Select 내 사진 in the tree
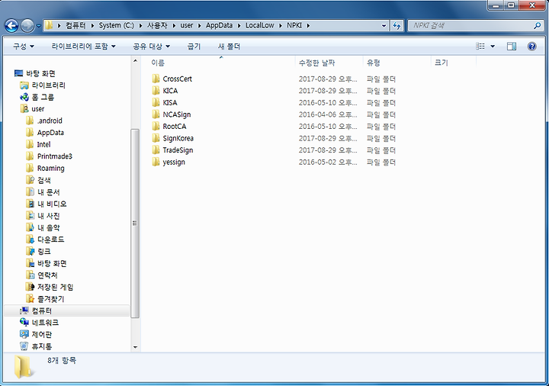Image resolution: width=549 pixels, height=386 pixels. [48, 216]
